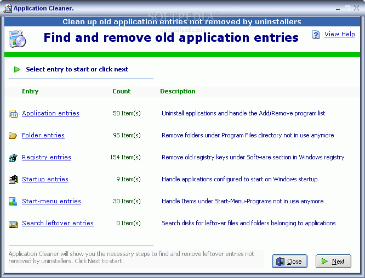Maximize the Application Cleaner window

point(347,8)
